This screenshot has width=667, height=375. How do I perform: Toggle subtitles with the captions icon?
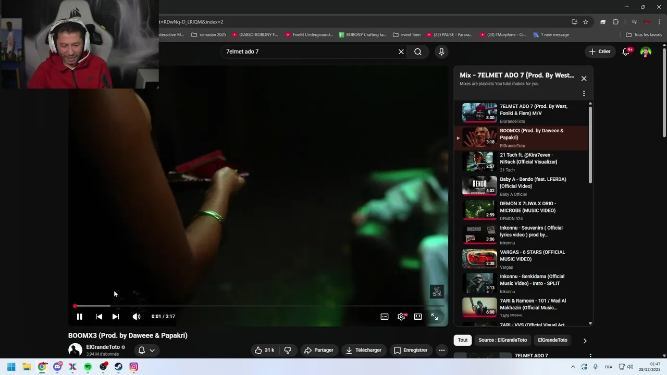point(385,317)
